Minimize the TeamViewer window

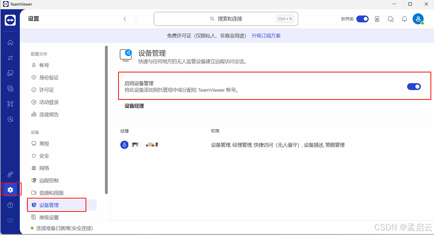(x=394, y=4)
